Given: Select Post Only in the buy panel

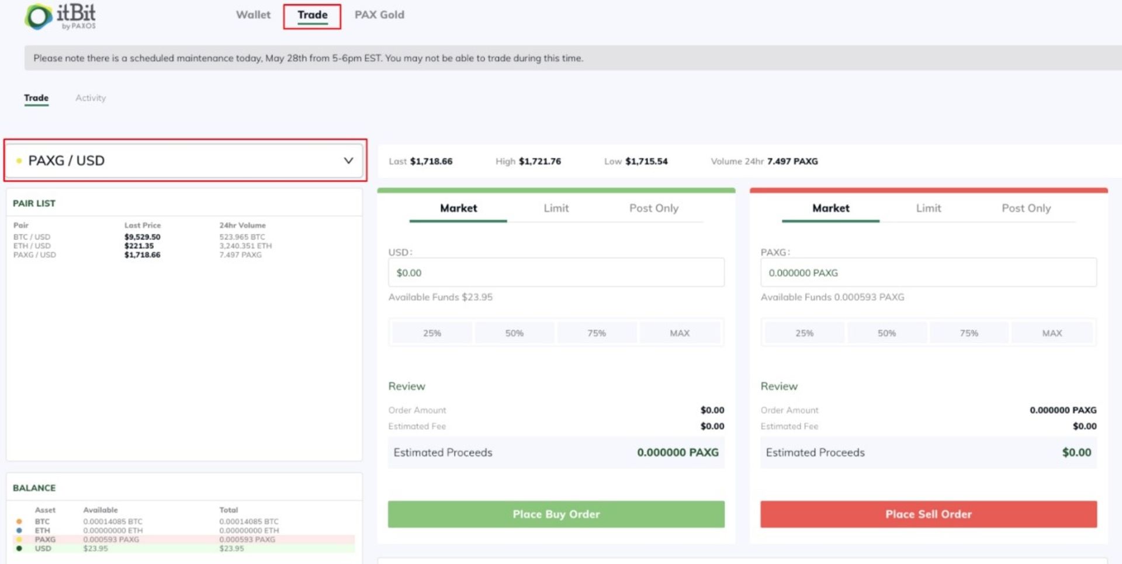Looking at the screenshot, I should pyautogui.click(x=653, y=209).
